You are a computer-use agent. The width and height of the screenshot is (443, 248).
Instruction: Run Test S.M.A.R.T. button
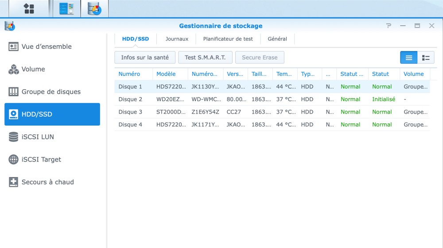(205, 58)
